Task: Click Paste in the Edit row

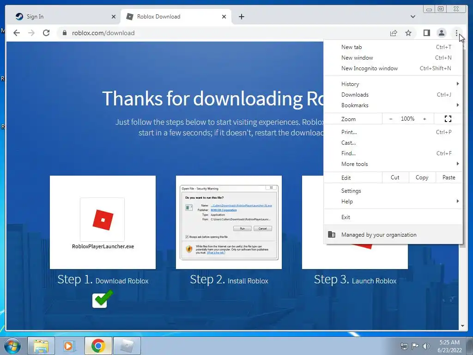Action: (x=449, y=177)
